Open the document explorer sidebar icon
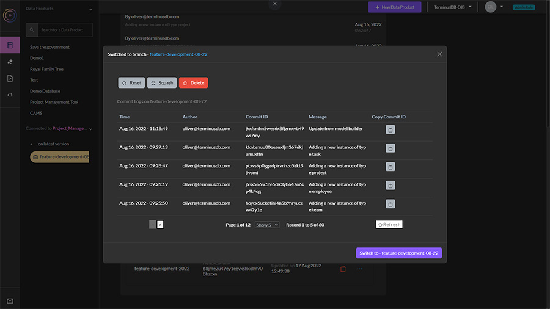The image size is (550, 309). pyautogui.click(x=10, y=78)
